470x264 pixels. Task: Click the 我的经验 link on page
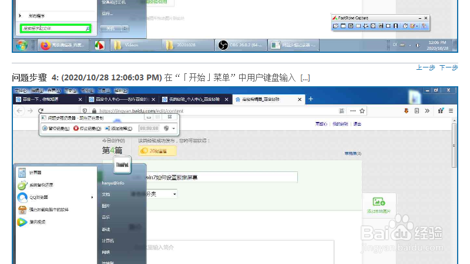(340, 124)
